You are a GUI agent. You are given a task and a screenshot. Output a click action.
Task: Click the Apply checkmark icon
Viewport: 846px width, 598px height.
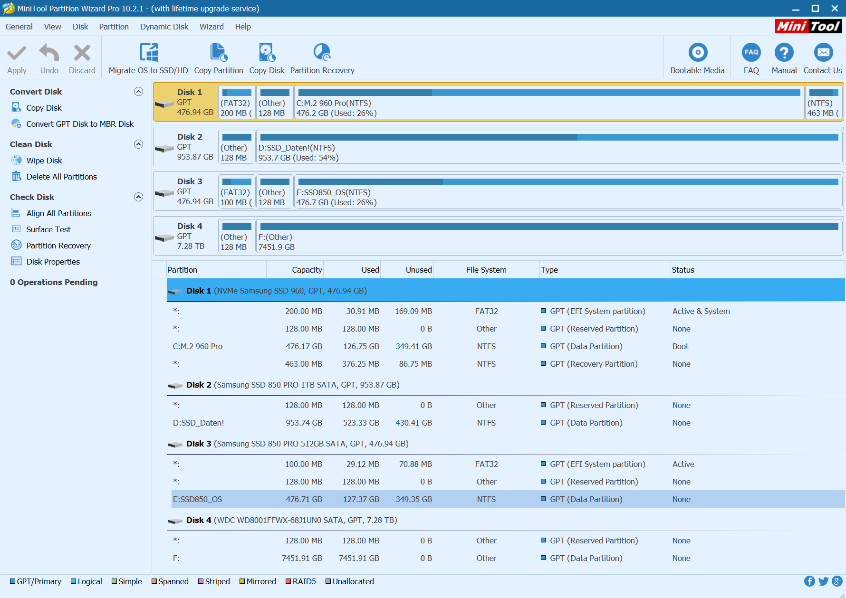[17, 53]
